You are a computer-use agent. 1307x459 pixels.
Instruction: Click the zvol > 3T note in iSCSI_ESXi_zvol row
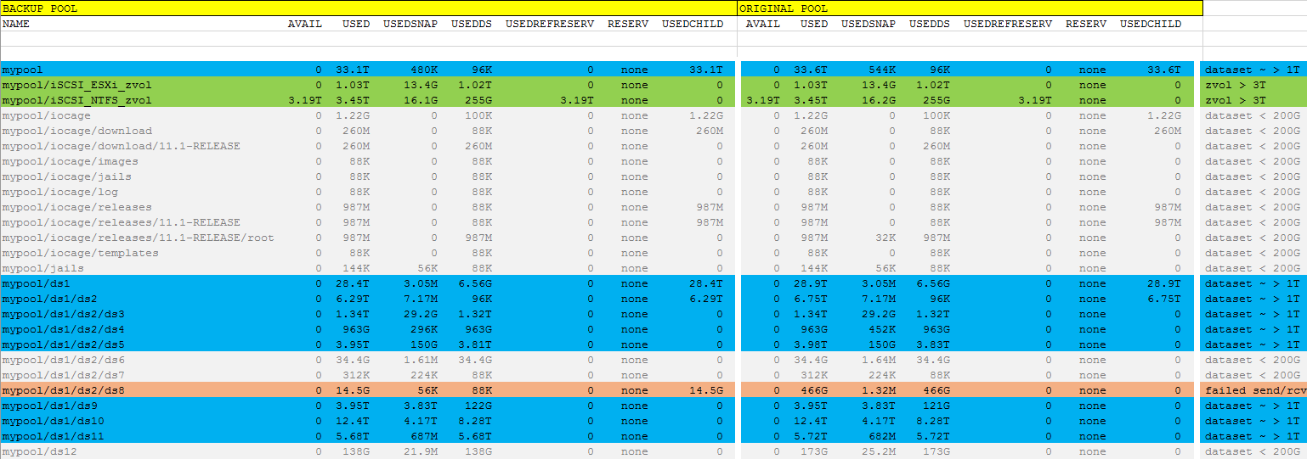tap(1236, 85)
